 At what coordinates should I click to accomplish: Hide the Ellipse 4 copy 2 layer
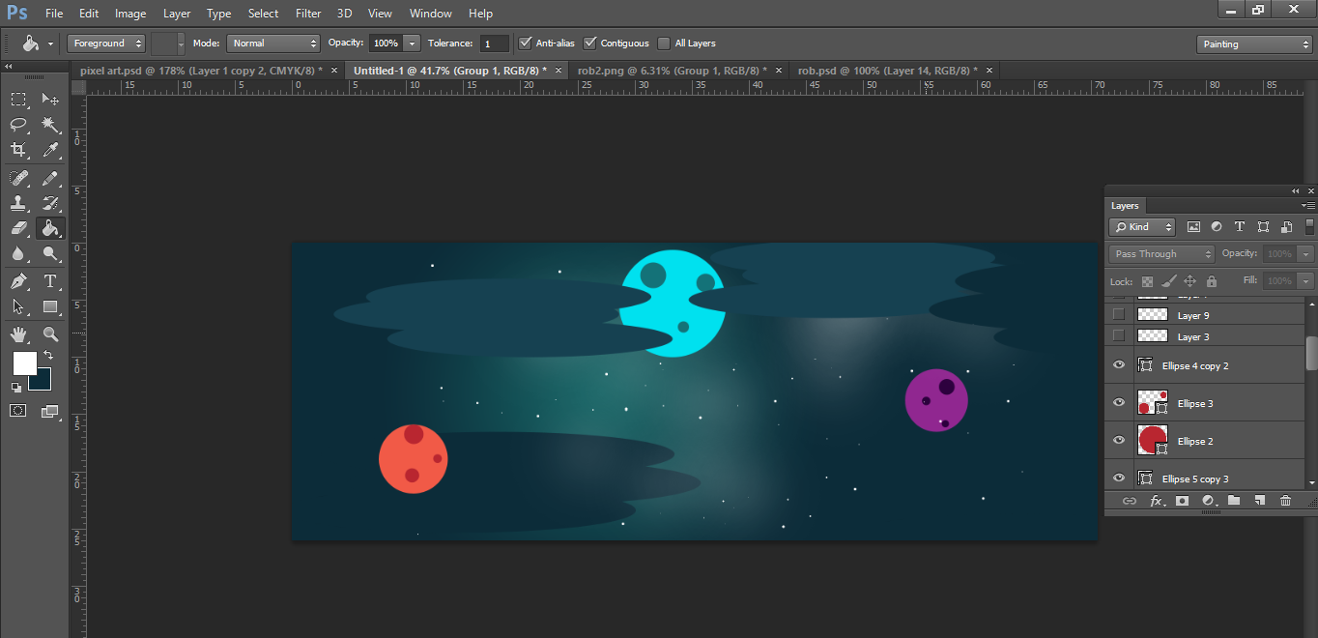1119,365
